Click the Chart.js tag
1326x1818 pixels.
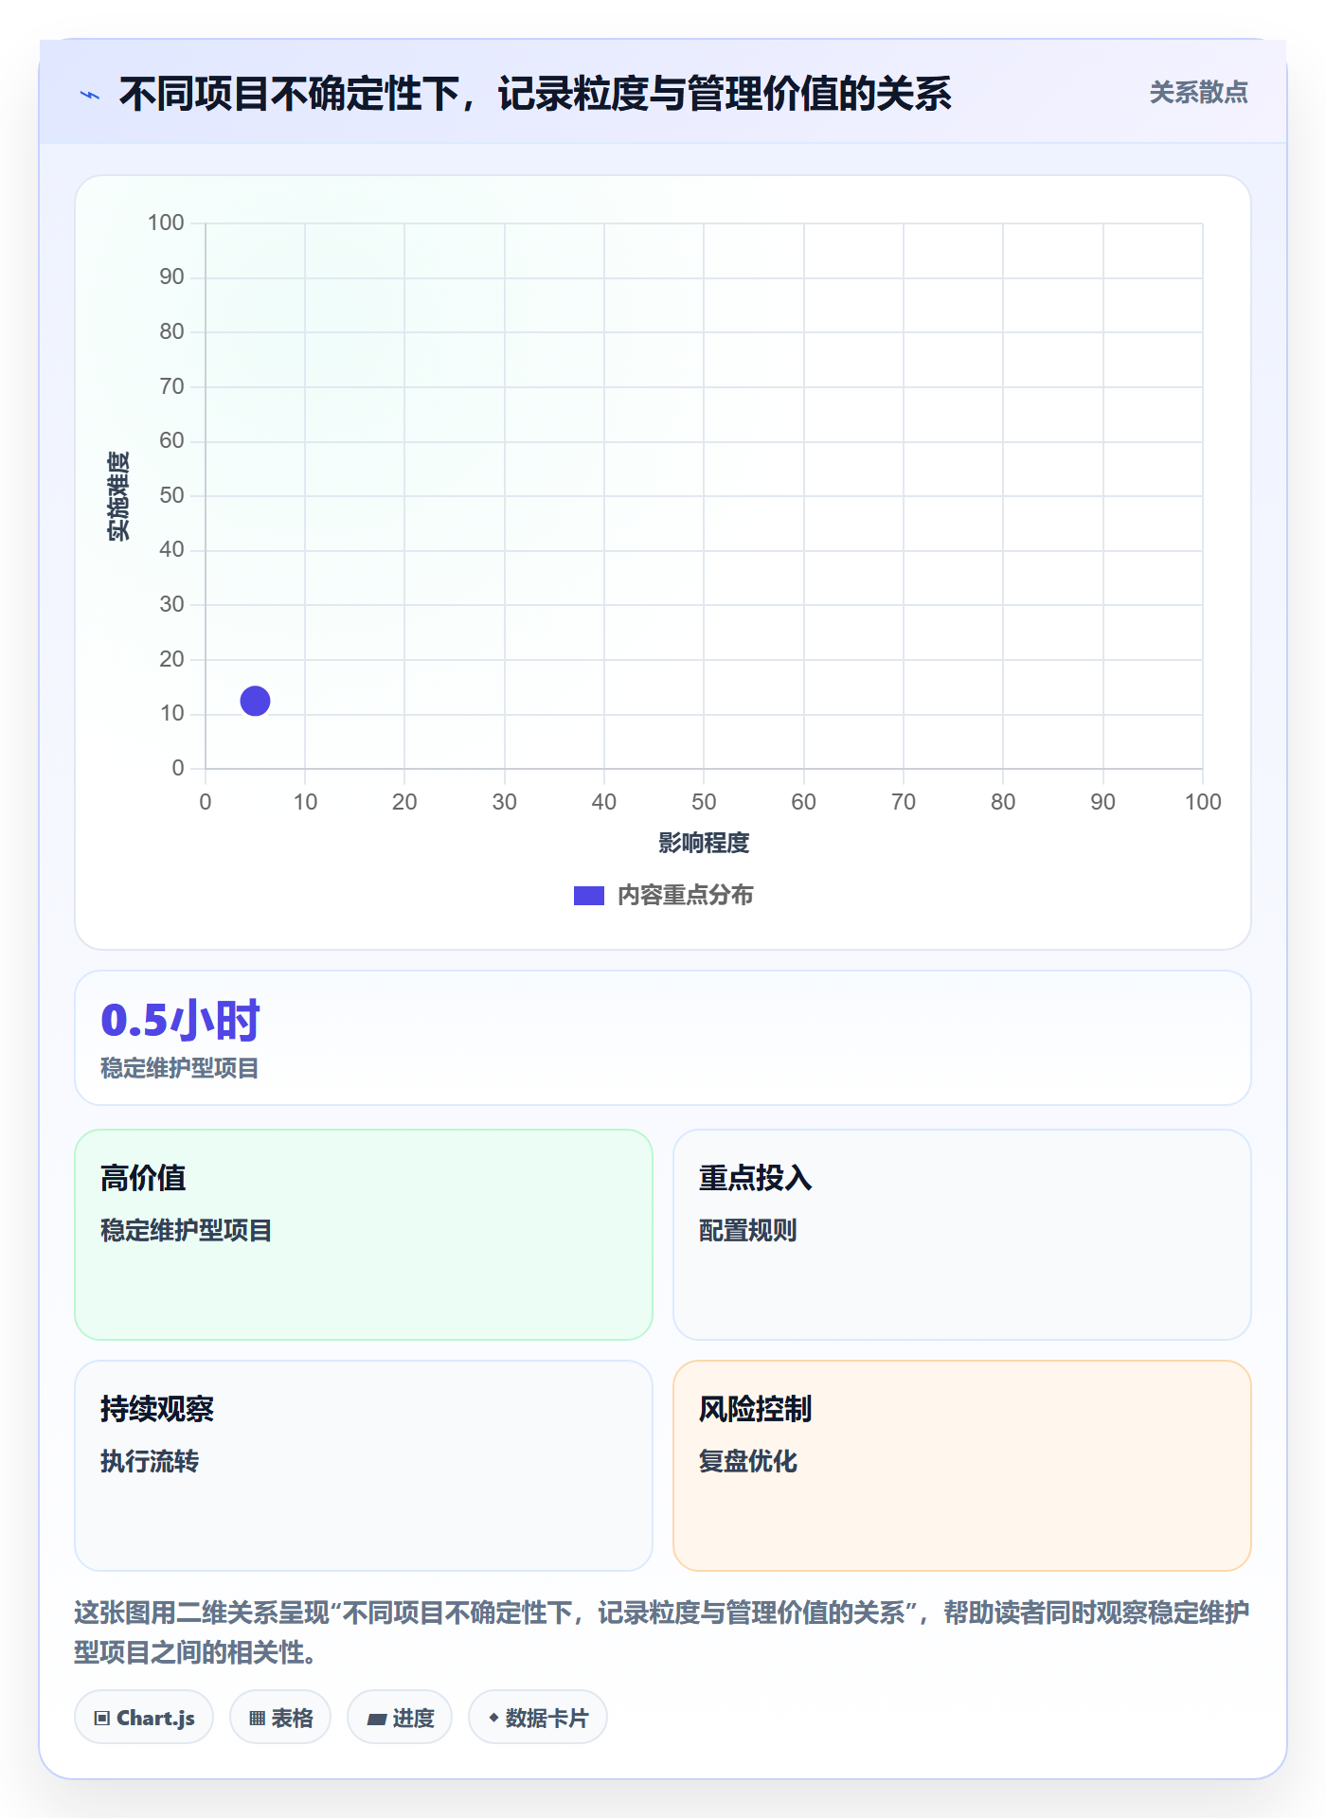coord(144,1718)
